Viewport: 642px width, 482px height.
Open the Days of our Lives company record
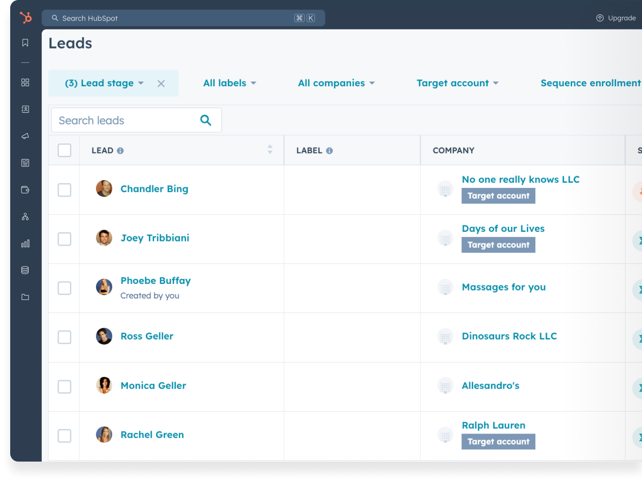(x=503, y=228)
